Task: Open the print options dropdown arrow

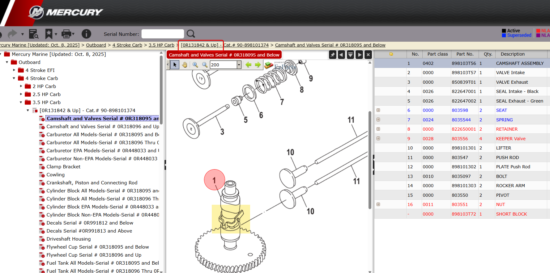Action: 73,34
